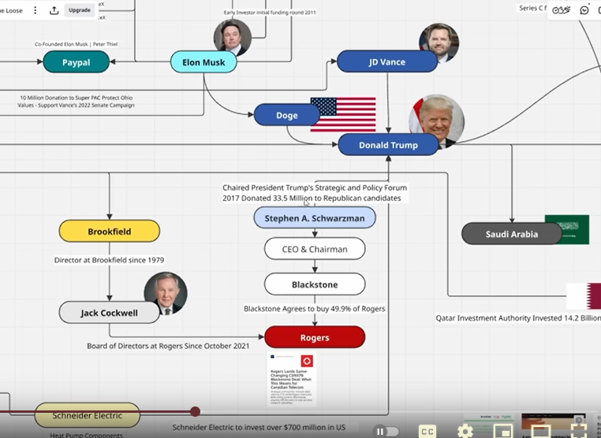This screenshot has width=601, height=438.
Task: Click 'Heat Pump Components' label
Action: [x=86, y=435]
